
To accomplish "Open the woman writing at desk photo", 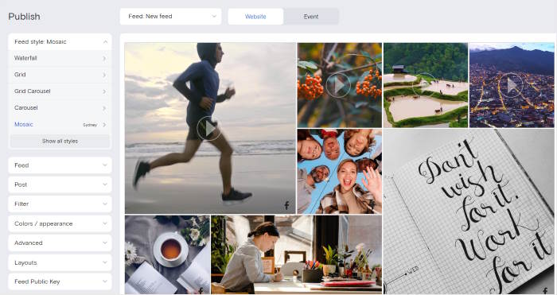I will click(x=297, y=255).
